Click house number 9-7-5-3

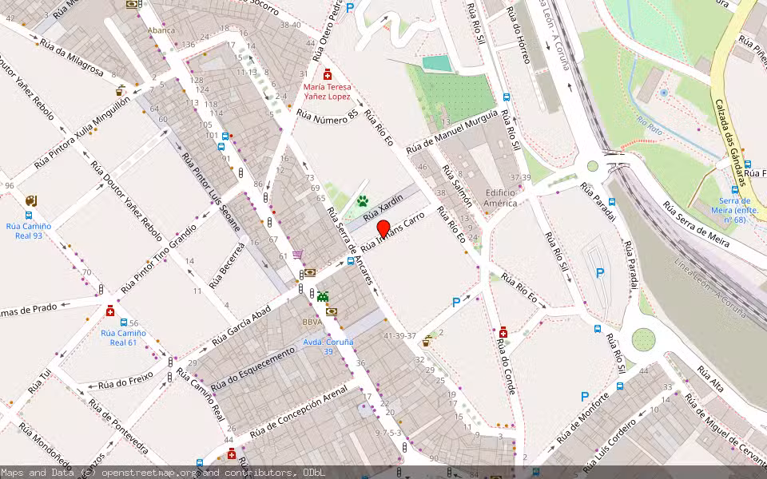(x=388, y=433)
